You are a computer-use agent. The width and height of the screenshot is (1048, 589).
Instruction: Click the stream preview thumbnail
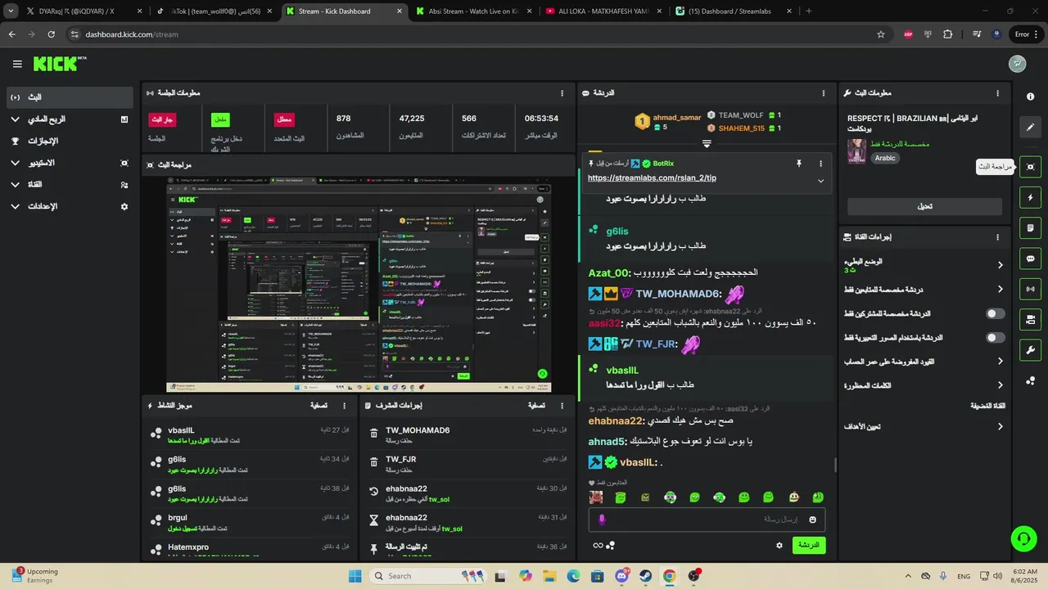[359, 284]
